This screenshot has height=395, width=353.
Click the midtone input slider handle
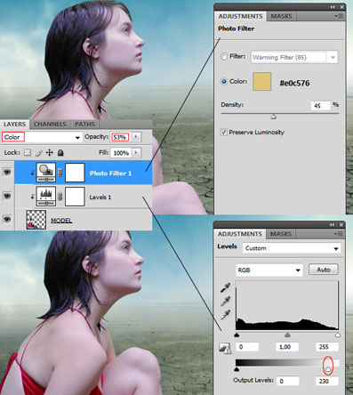287,335
